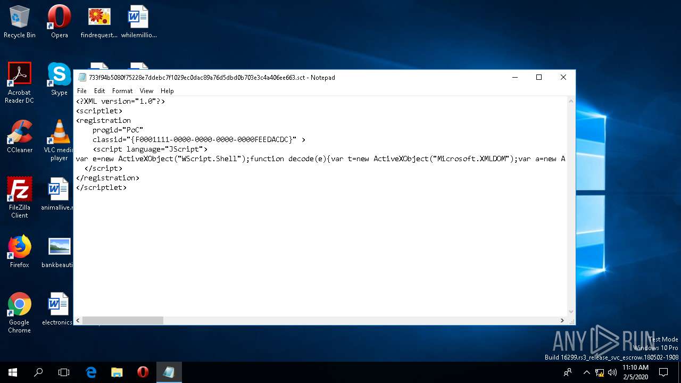Launch Google Chrome desktop shortcut

coord(20,313)
